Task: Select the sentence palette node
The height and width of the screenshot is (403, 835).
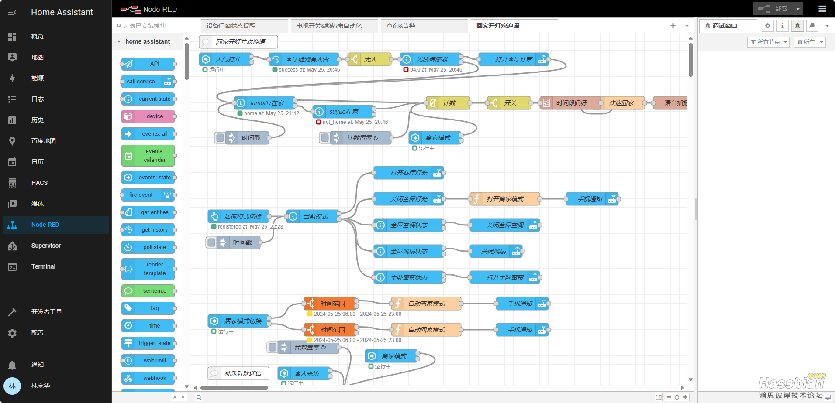Action: [148, 290]
